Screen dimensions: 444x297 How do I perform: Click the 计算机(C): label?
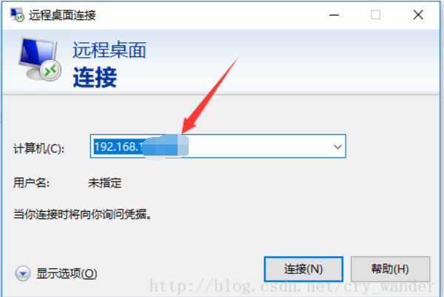tap(39, 148)
